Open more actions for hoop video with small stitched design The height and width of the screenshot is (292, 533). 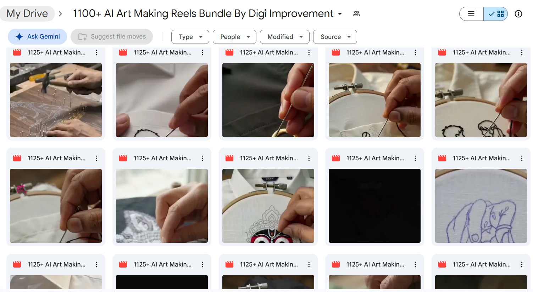[x=415, y=52]
